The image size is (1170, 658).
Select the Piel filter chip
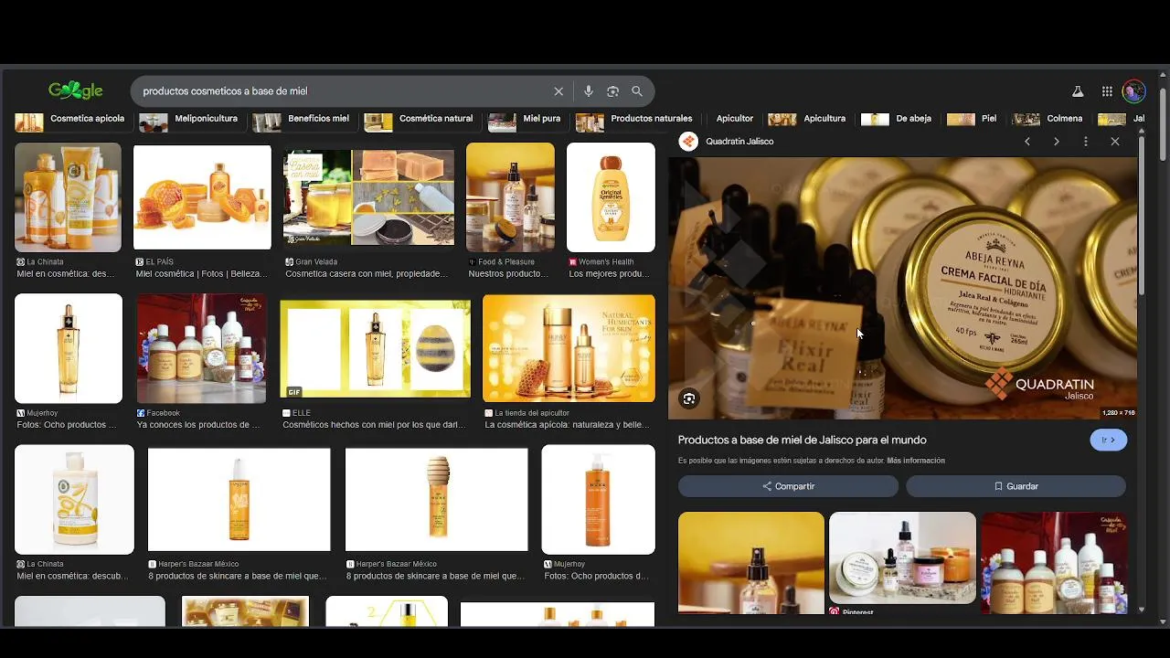[973, 119]
